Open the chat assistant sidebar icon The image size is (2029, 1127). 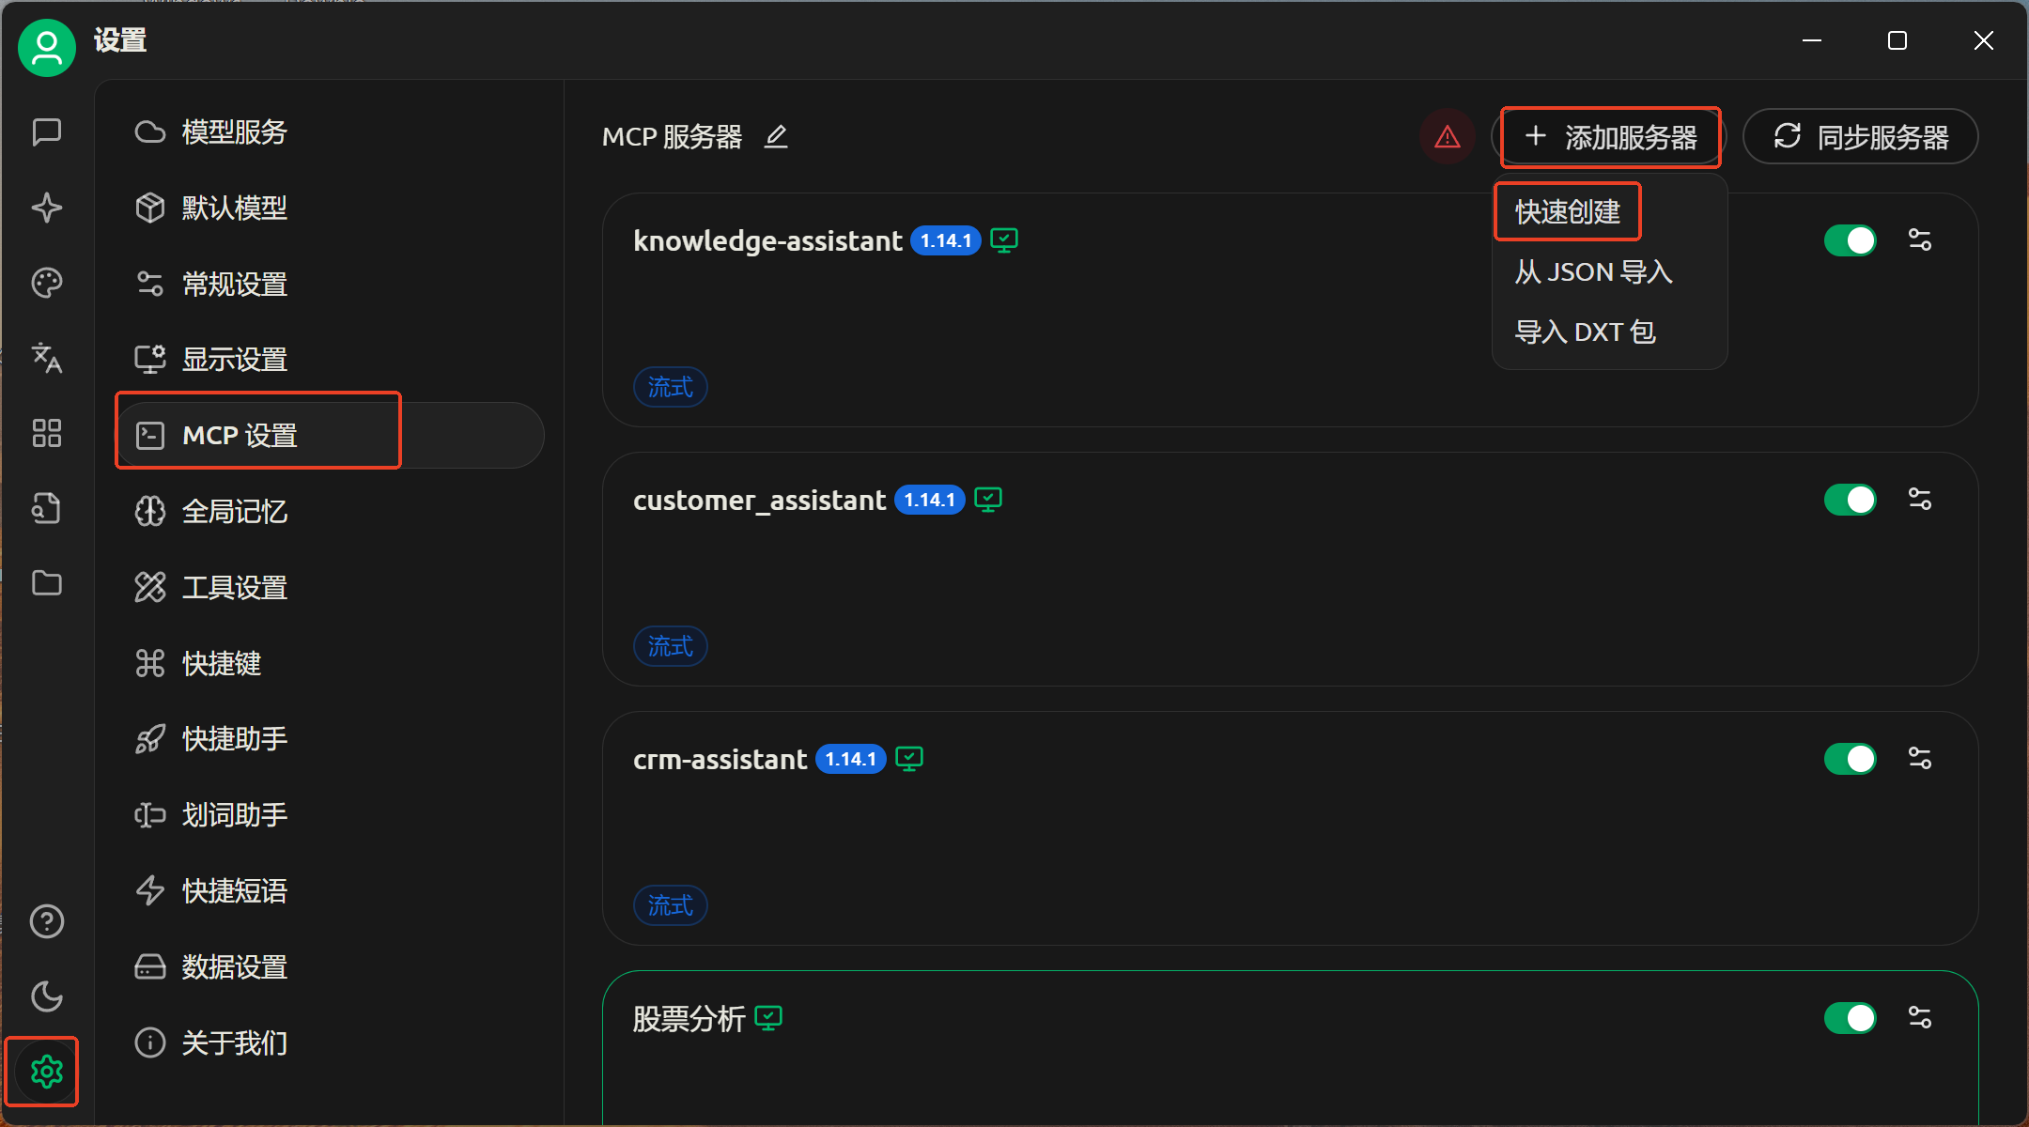[46, 131]
